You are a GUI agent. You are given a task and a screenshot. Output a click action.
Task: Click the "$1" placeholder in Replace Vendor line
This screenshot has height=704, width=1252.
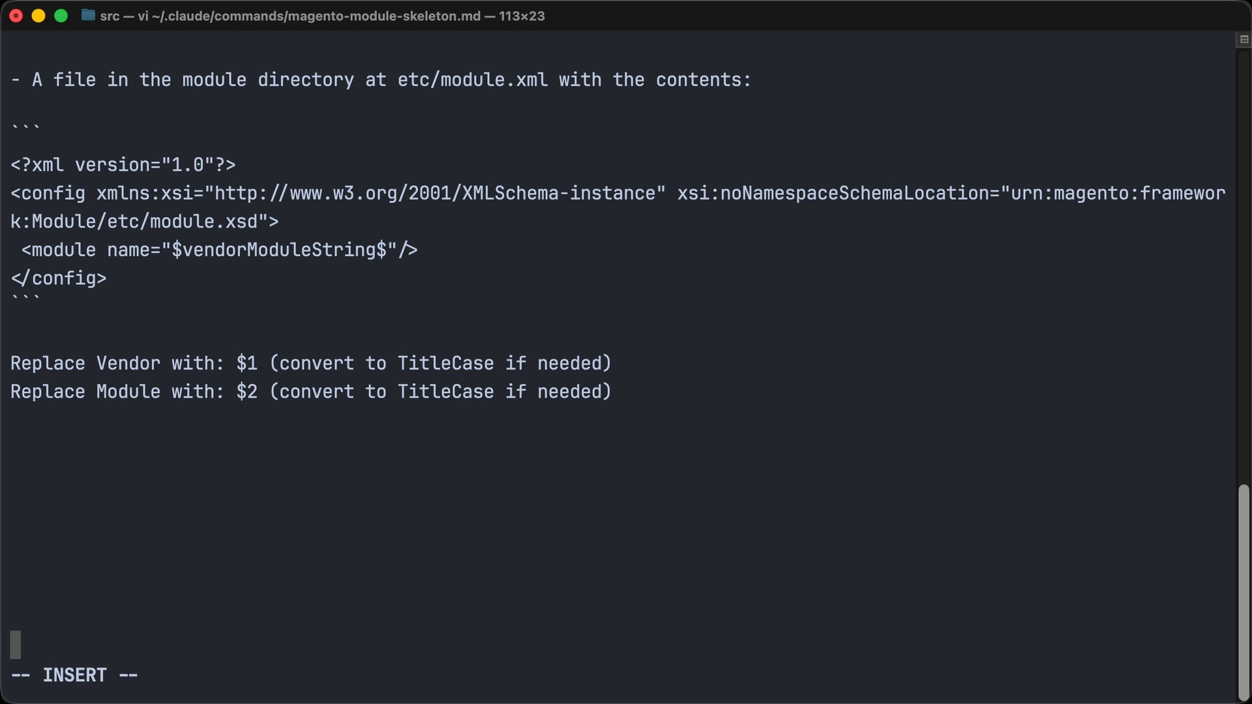(x=246, y=363)
